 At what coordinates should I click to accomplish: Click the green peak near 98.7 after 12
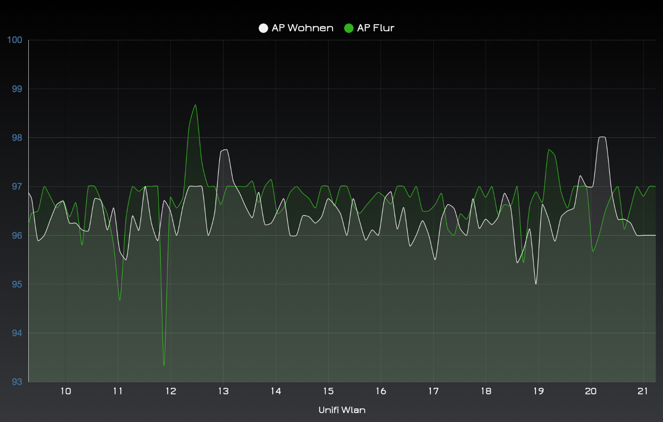click(195, 105)
